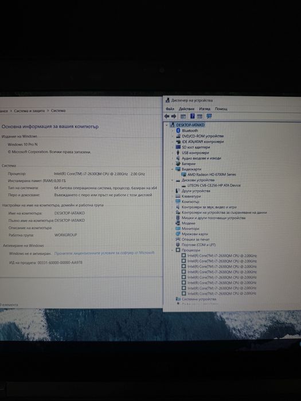301x401 pixels.
Task: Open the Файл menu
Action: coord(170,109)
